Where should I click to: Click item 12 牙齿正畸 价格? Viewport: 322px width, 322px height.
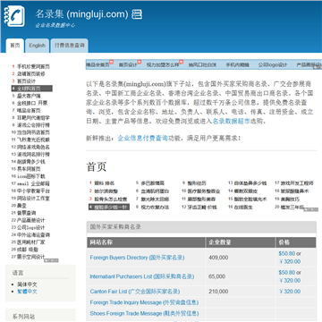coord(202,207)
